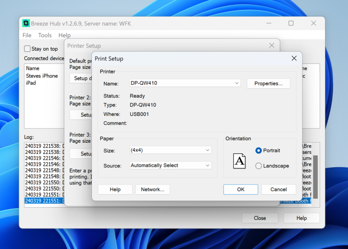Screen dimensions: 348x249
Task: Minimize the Breeze Hub window
Action: [268, 23]
